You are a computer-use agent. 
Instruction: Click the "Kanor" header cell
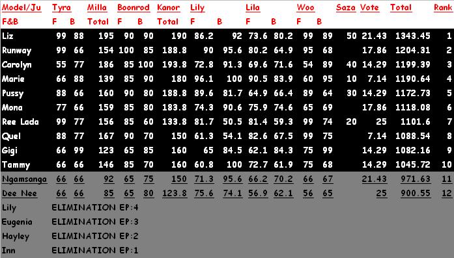tap(169, 8)
